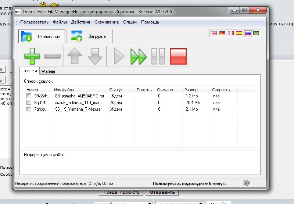Click the Отправить button below the window
Viewport: 294px width, 204px height.
coord(162,192)
